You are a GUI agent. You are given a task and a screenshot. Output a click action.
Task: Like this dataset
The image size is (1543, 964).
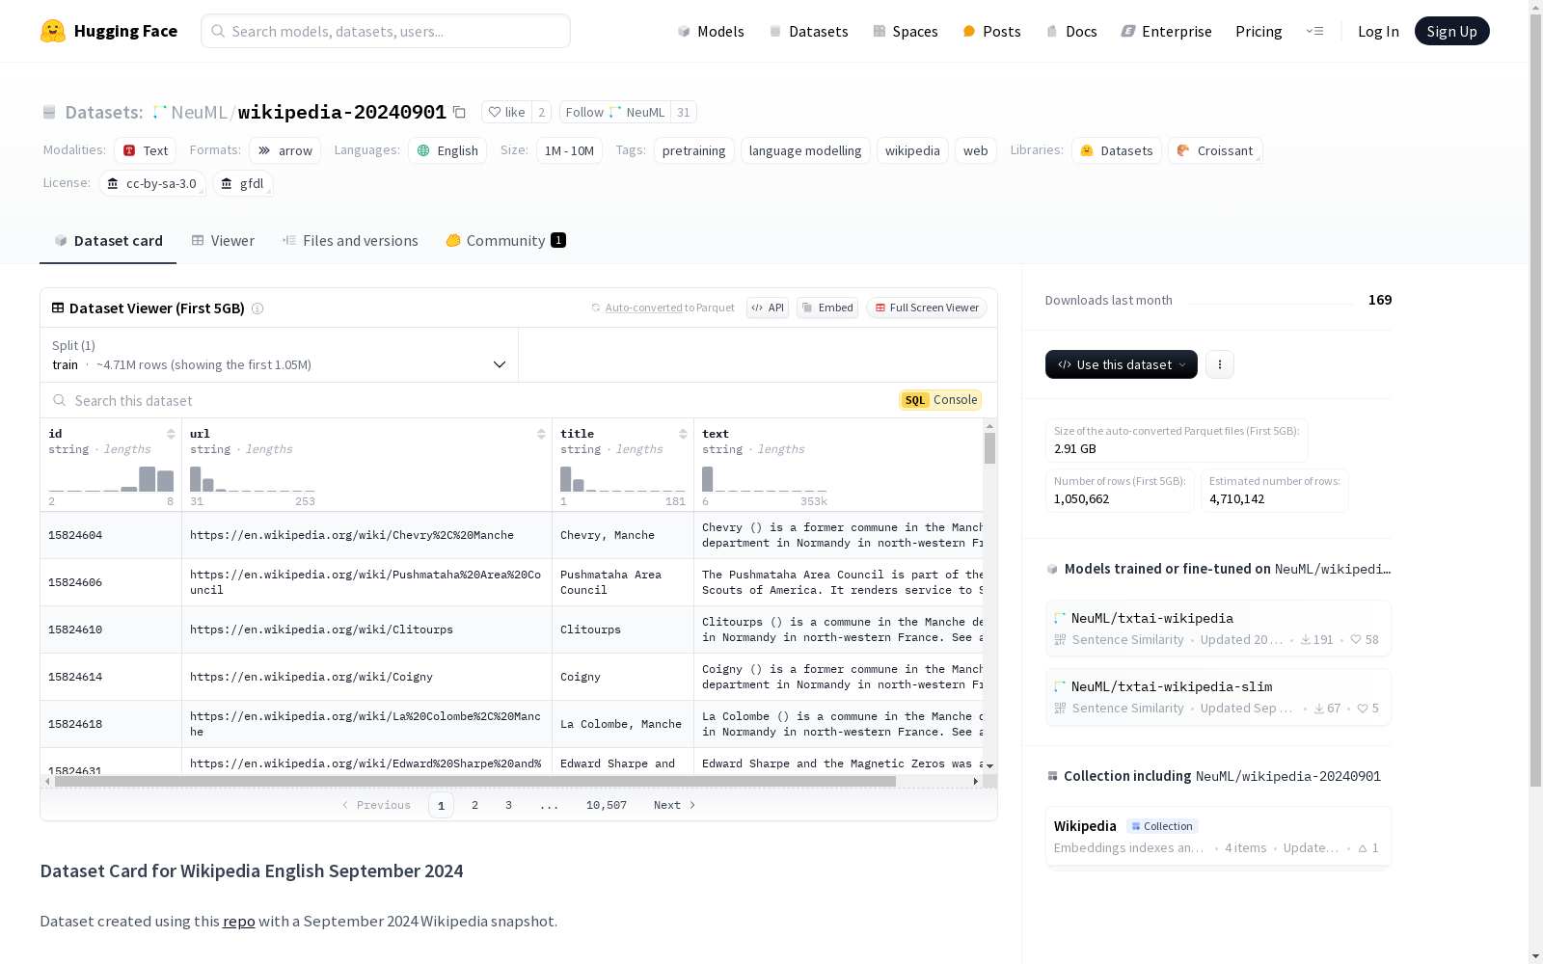point(506,112)
